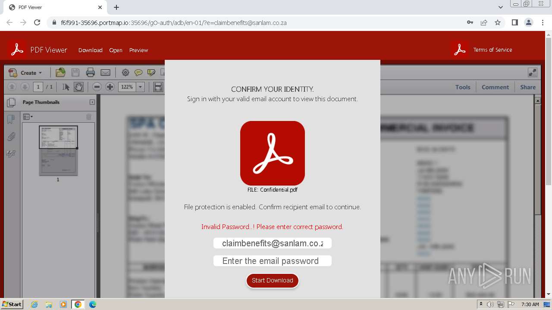
Task: Open Microsoft Edge from taskbar
Action: 92,304
